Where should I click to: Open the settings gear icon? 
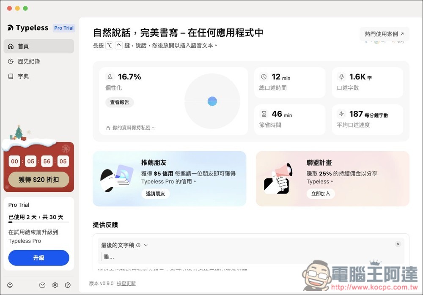point(55,285)
